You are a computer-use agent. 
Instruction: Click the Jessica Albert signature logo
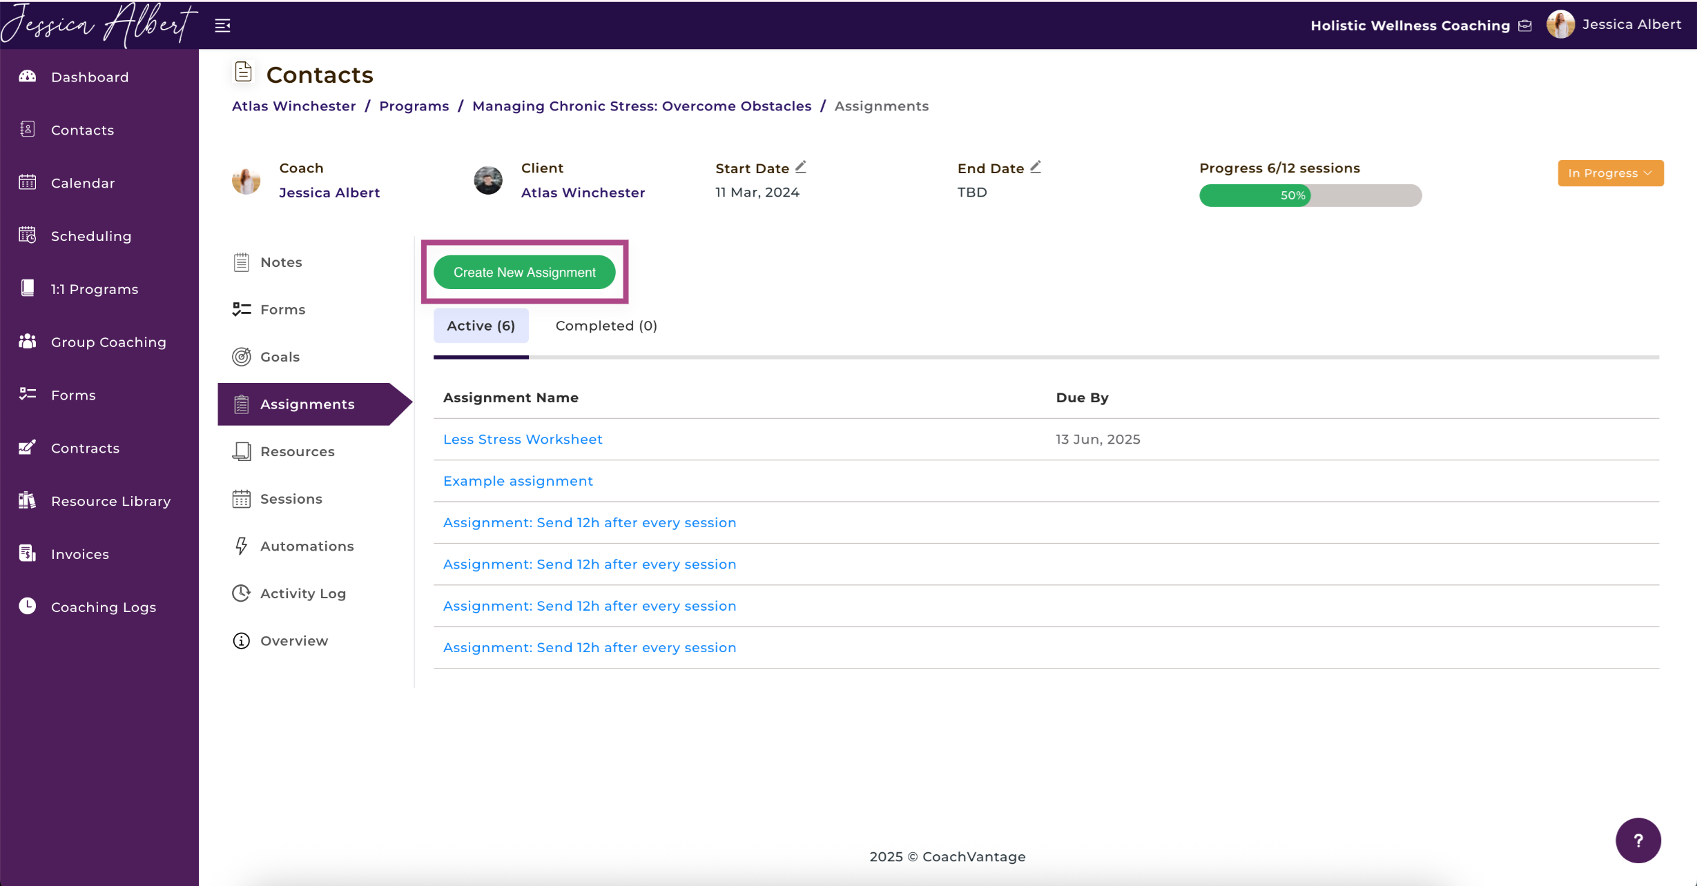coord(99,25)
